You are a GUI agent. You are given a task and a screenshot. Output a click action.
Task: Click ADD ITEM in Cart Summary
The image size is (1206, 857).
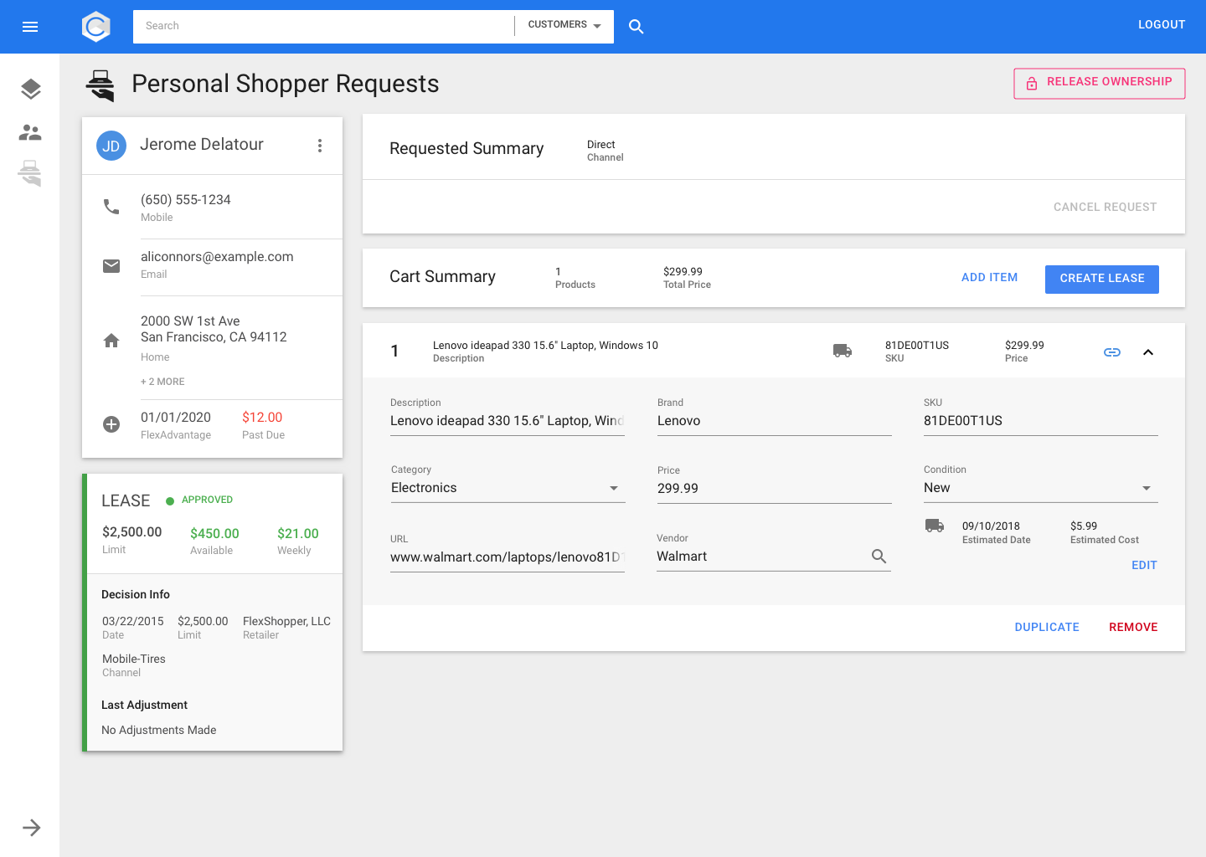(989, 278)
